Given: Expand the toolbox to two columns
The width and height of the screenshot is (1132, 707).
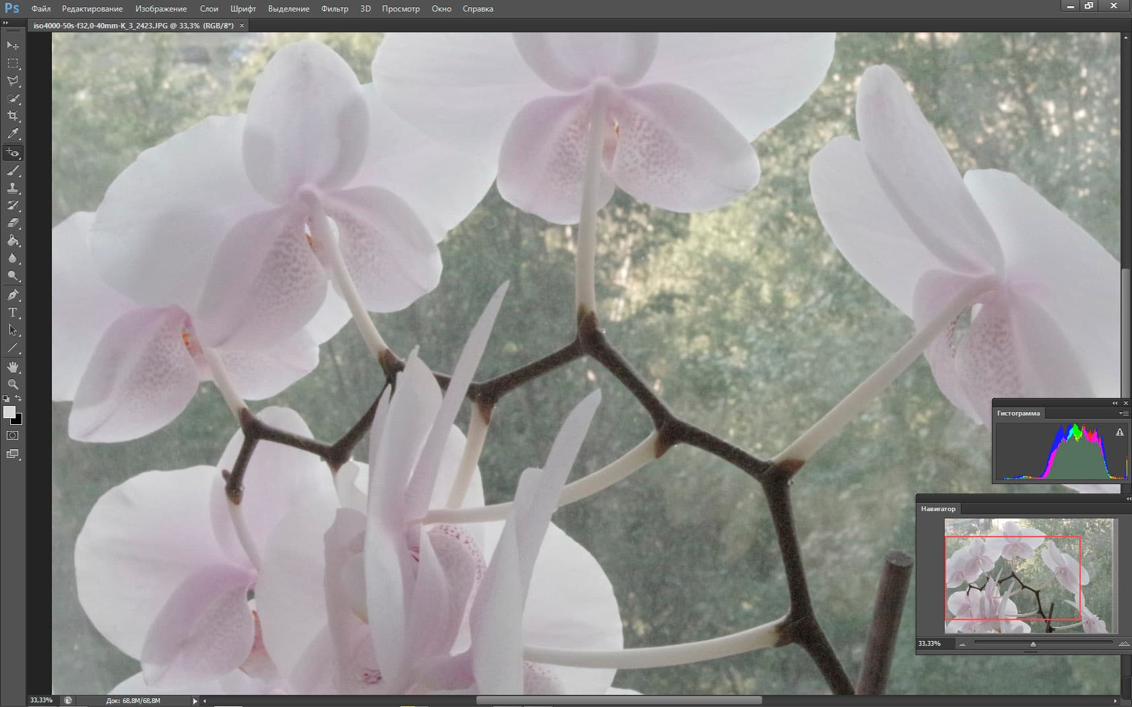Looking at the screenshot, I should [5, 23].
